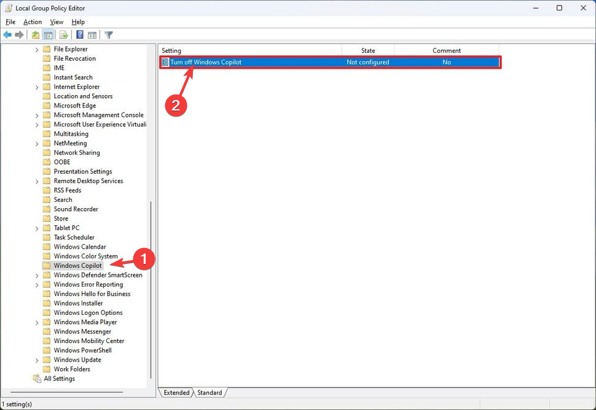This screenshot has height=410, width=596.
Task: Select the Turn off Windows Copilot setting
Action: click(206, 62)
